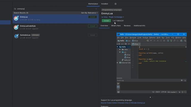
Task: Open the Gitter link
Action: pos(115,103)
